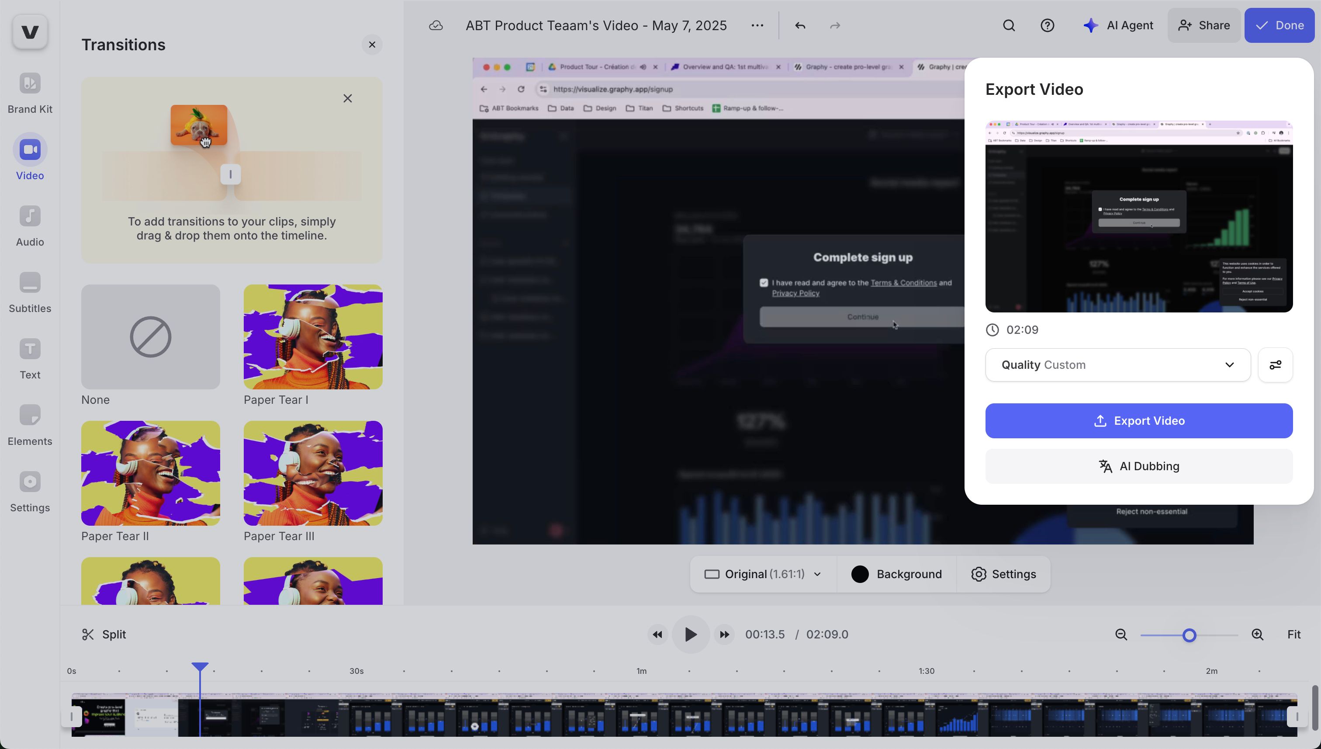Image resolution: width=1321 pixels, height=749 pixels.
Task: Click the Done button
Action: (x=1280, y=25)
